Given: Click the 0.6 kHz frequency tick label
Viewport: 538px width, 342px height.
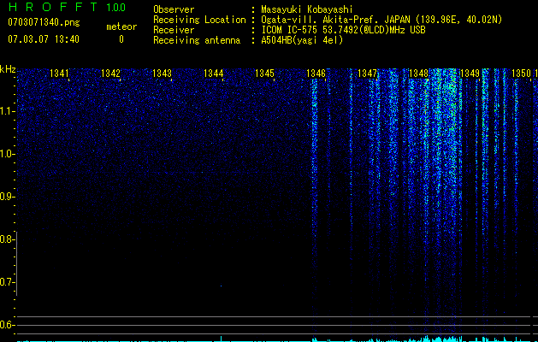Looking at the screenshot, I should [6, 325].
